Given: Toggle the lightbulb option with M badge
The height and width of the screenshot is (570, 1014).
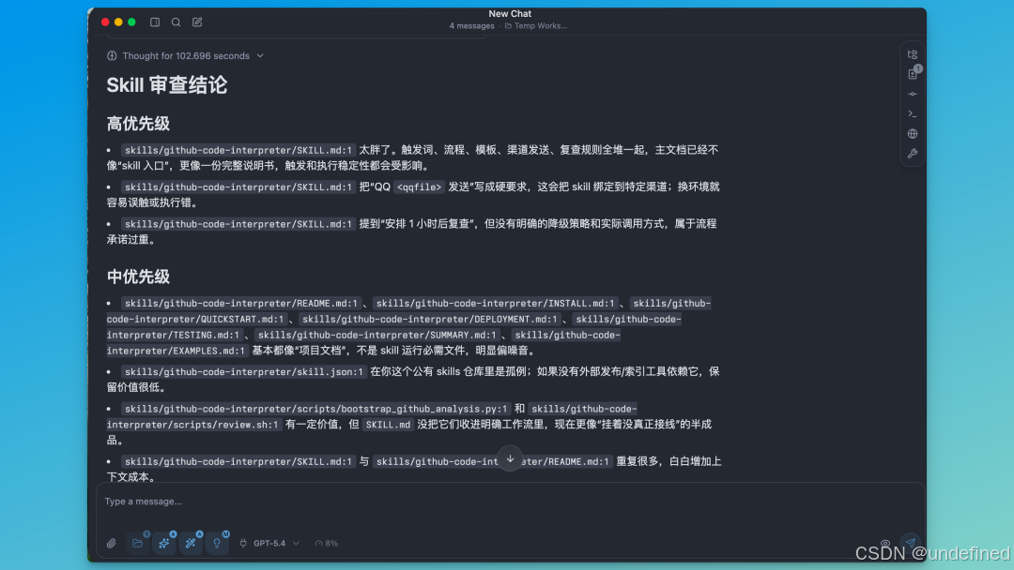Looking at the screenshot, I should (x=217, y=543).
